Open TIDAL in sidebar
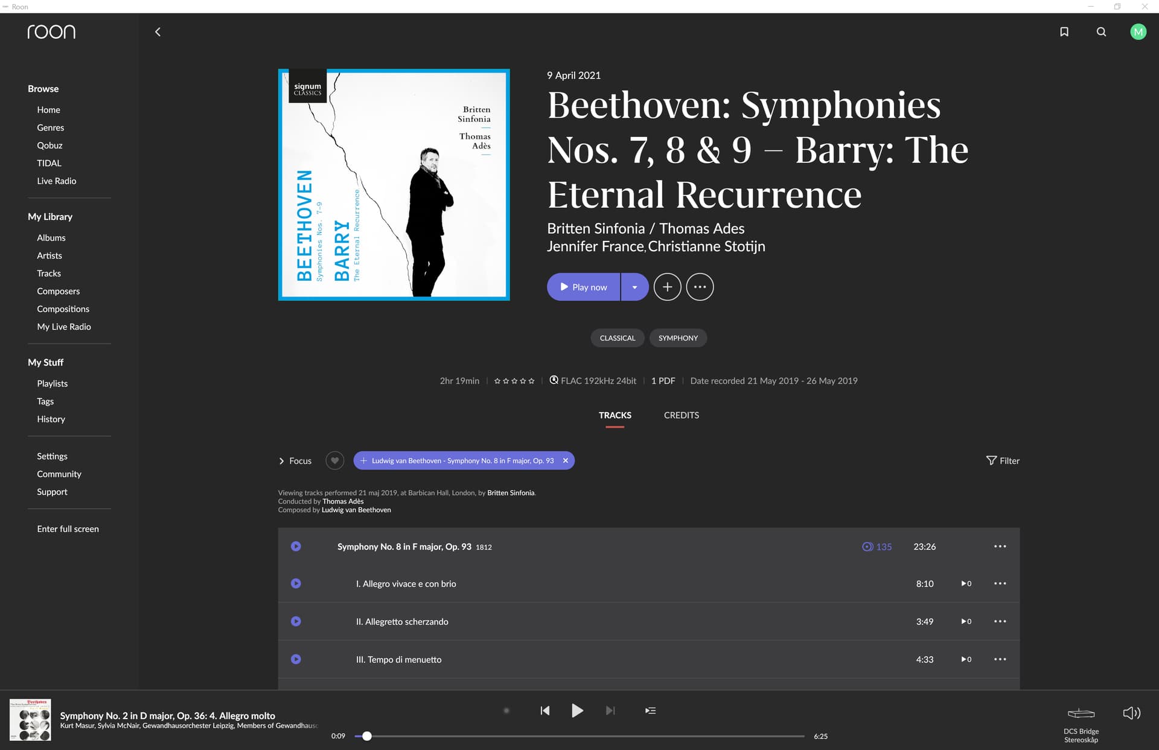The width and height of the screenshot is (1159, 750). point(49,163)
